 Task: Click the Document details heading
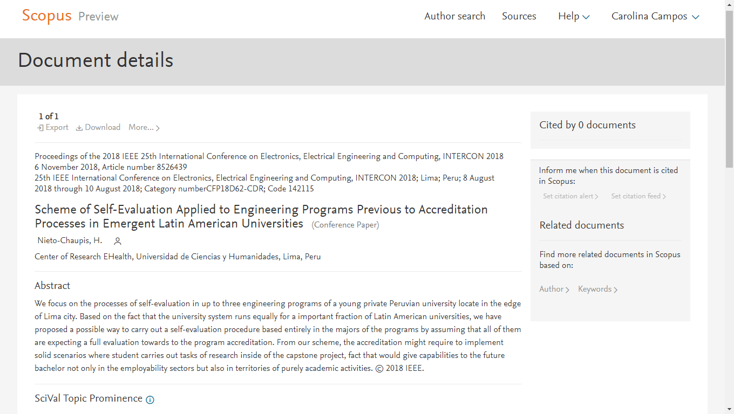coord(96,60)
